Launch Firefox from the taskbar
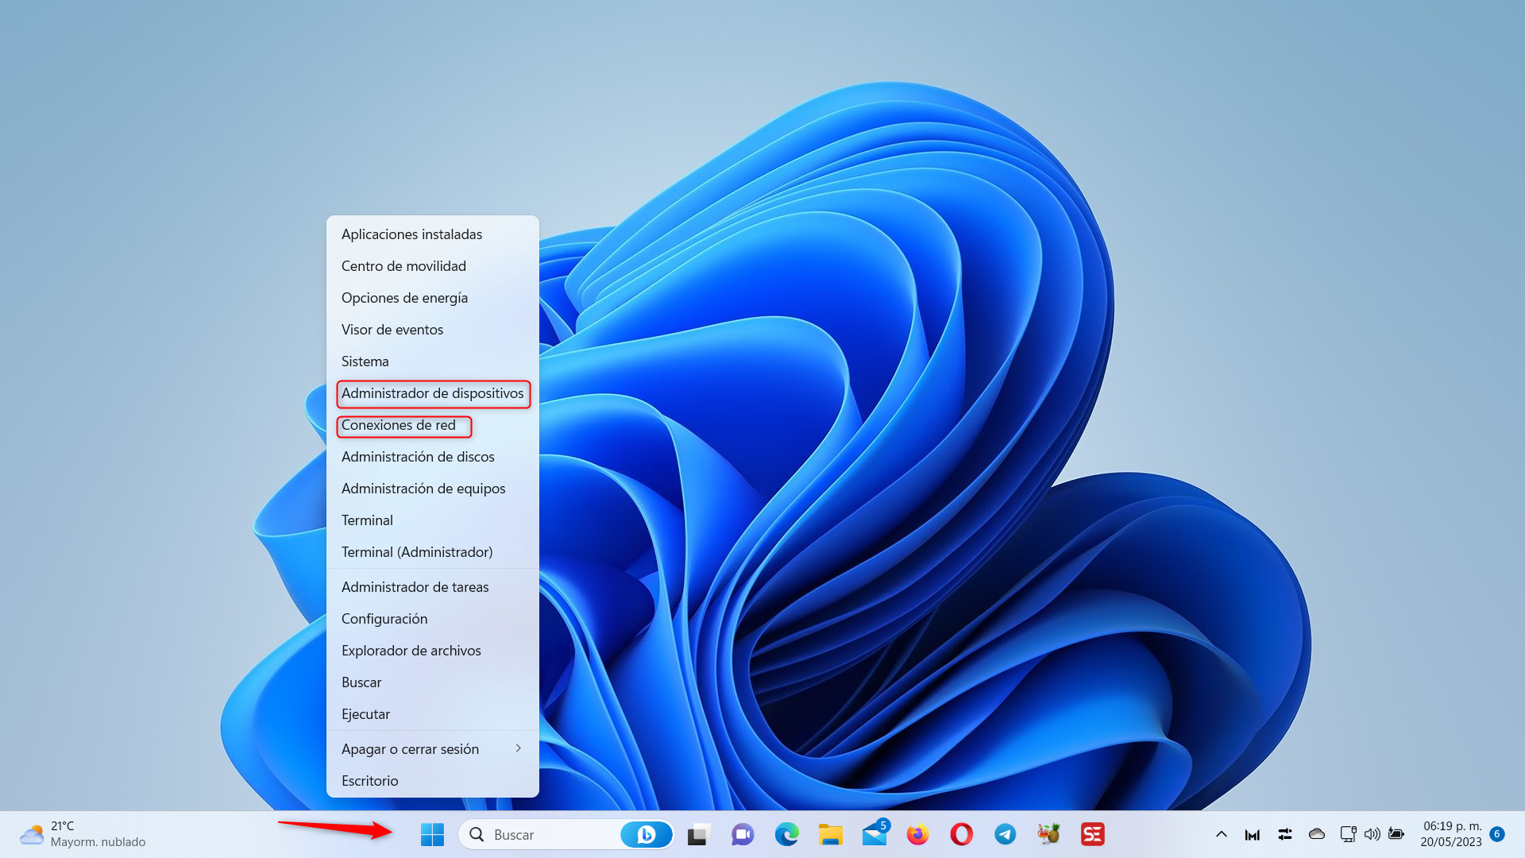This screenshot has width=1525, height=858. pos(917,834)
